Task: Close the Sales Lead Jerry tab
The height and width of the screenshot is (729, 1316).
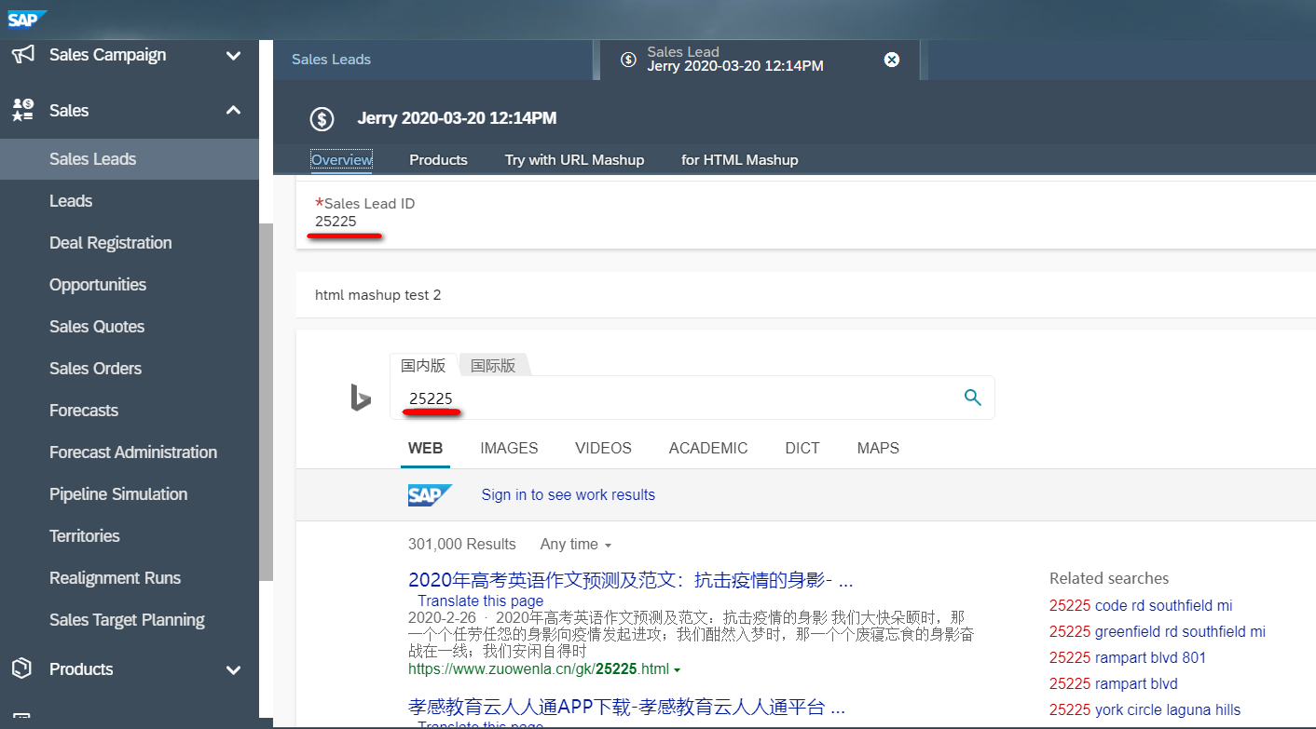Action: pyautogui.click(x=892, y=60)
